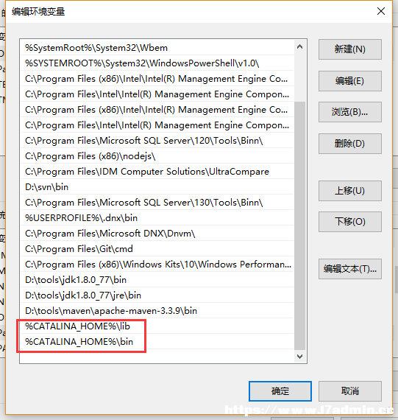This screenshot has height=420, width=398.
Task: Click the list's vertical scrollbar thumb
Action: tap(300, 225)
